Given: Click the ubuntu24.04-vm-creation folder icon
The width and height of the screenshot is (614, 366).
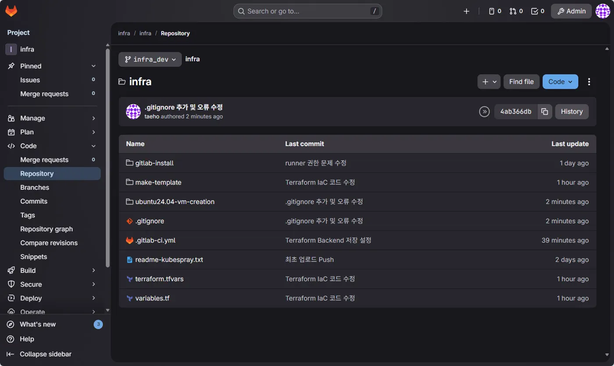Looking at the screenshot, I should pos(129,201).
